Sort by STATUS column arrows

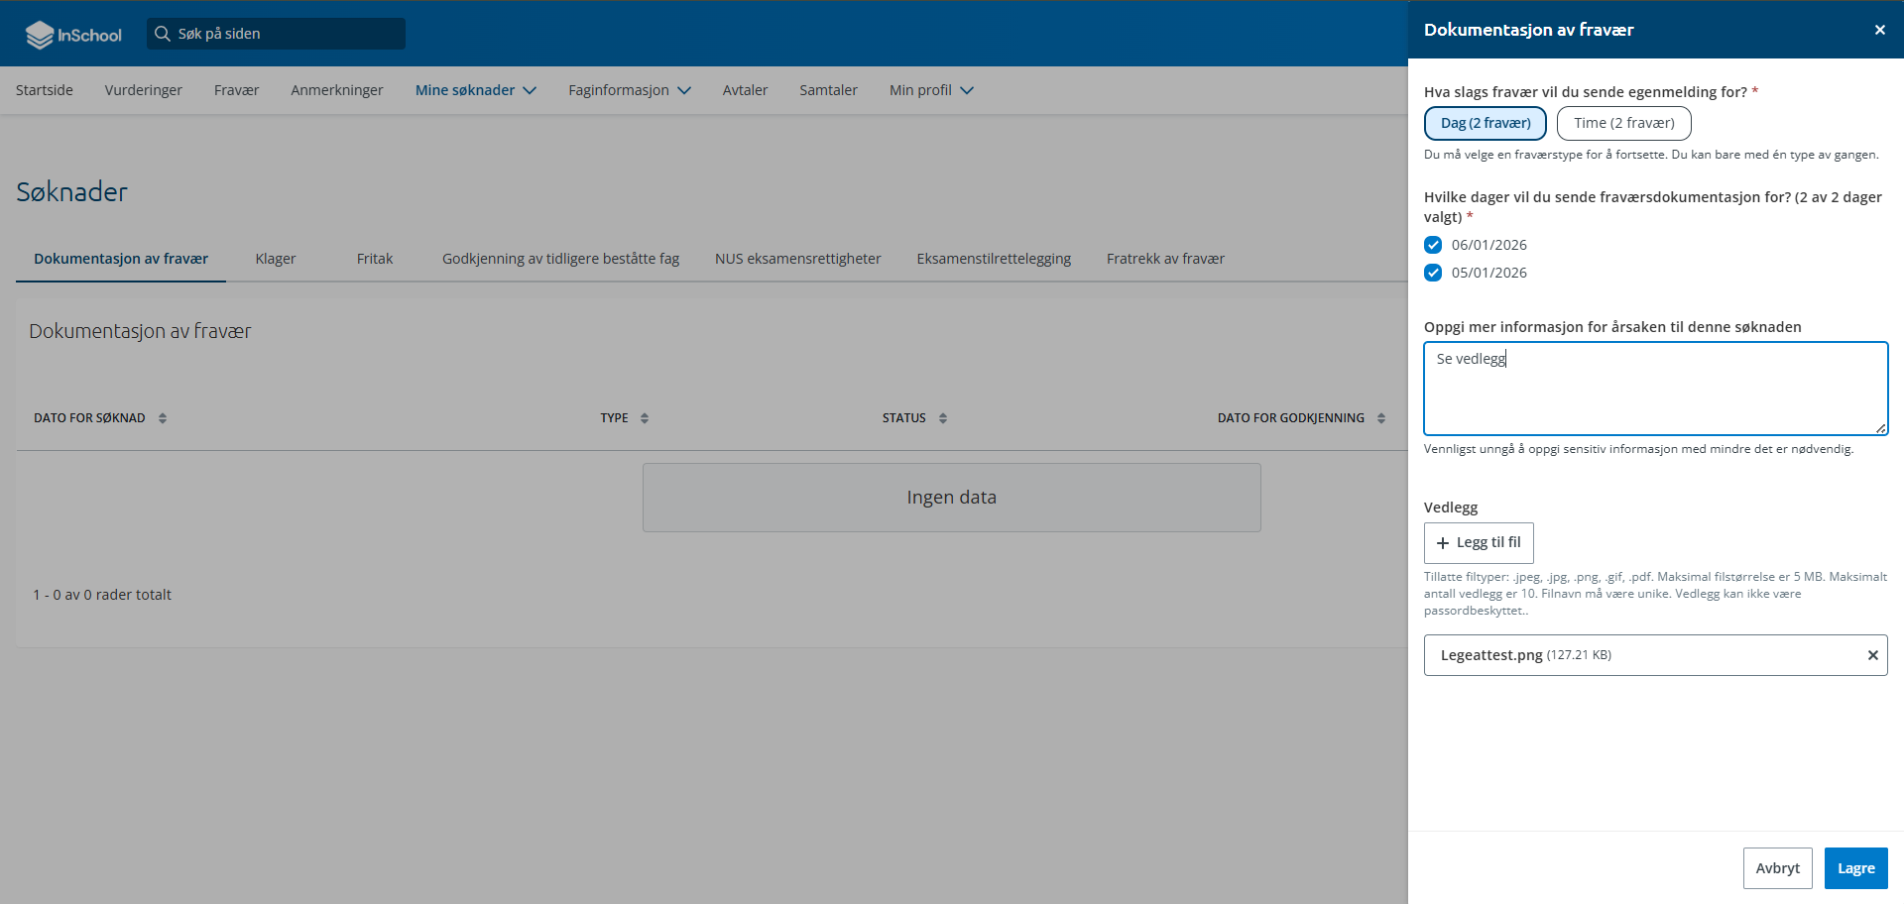pyautogui.click(x=943, y=418)
